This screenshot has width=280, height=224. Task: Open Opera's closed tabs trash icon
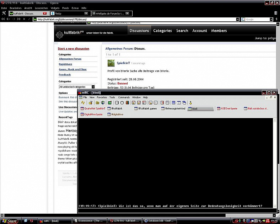point(276,13)
